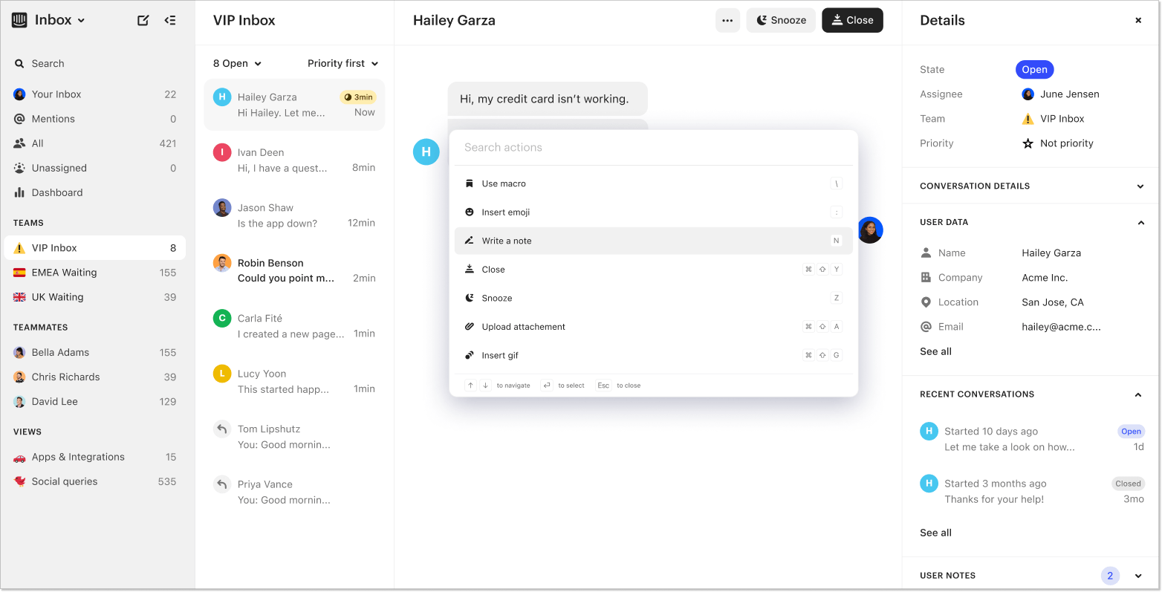Click the User Notes count badge 2
This screenshot has height=592, width=1162.
(1110, 576)
